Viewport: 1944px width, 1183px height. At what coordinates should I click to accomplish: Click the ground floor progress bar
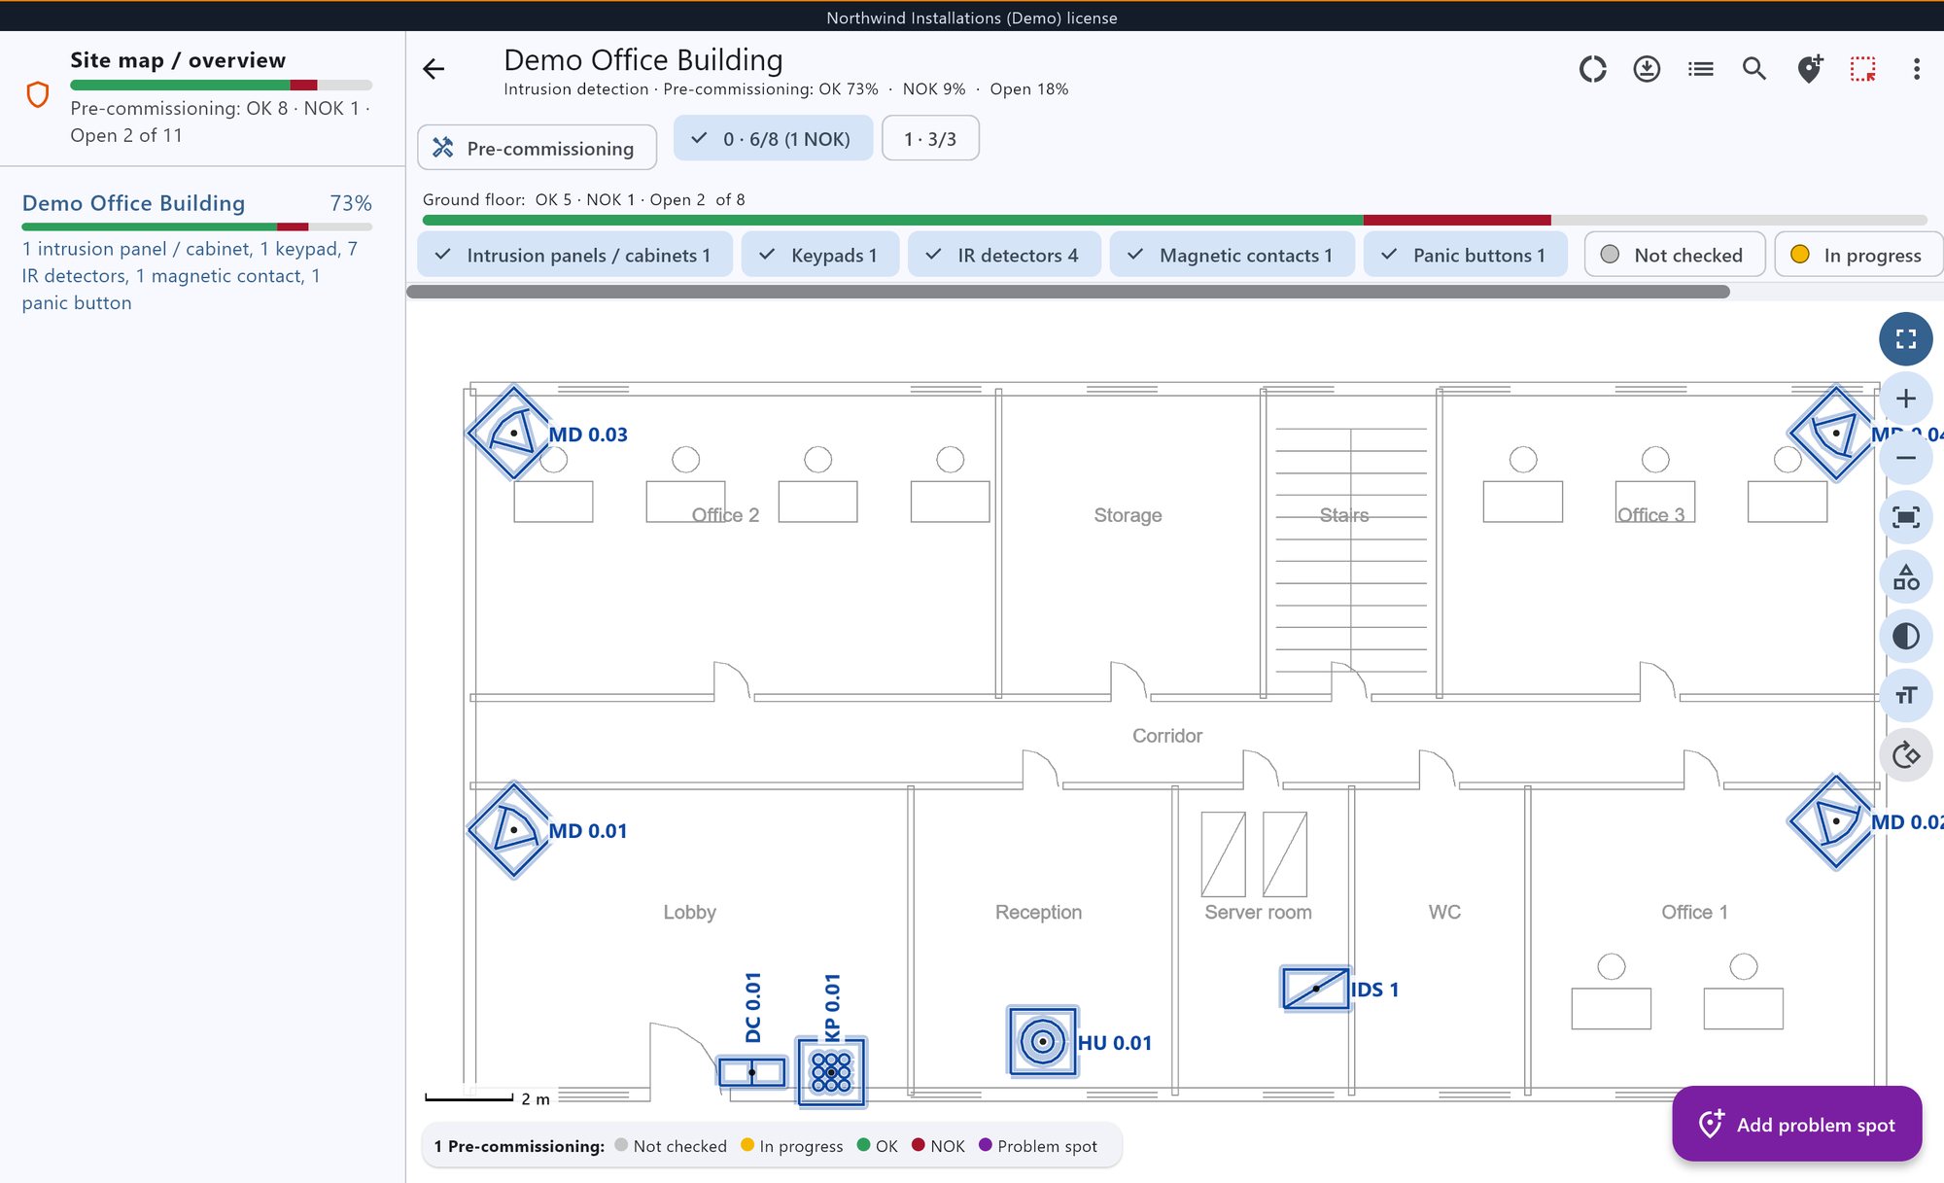point(1174,221)
